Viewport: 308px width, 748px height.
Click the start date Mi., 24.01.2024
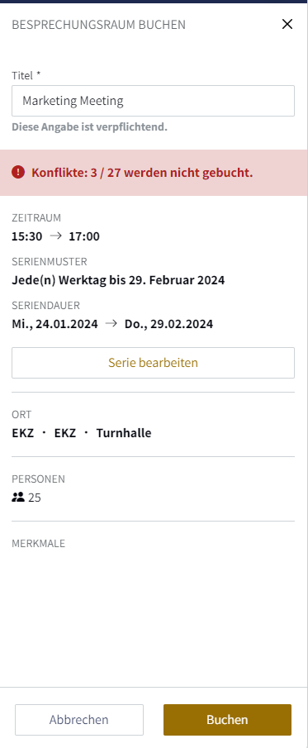pyautogui.click(x=54, y=324)
